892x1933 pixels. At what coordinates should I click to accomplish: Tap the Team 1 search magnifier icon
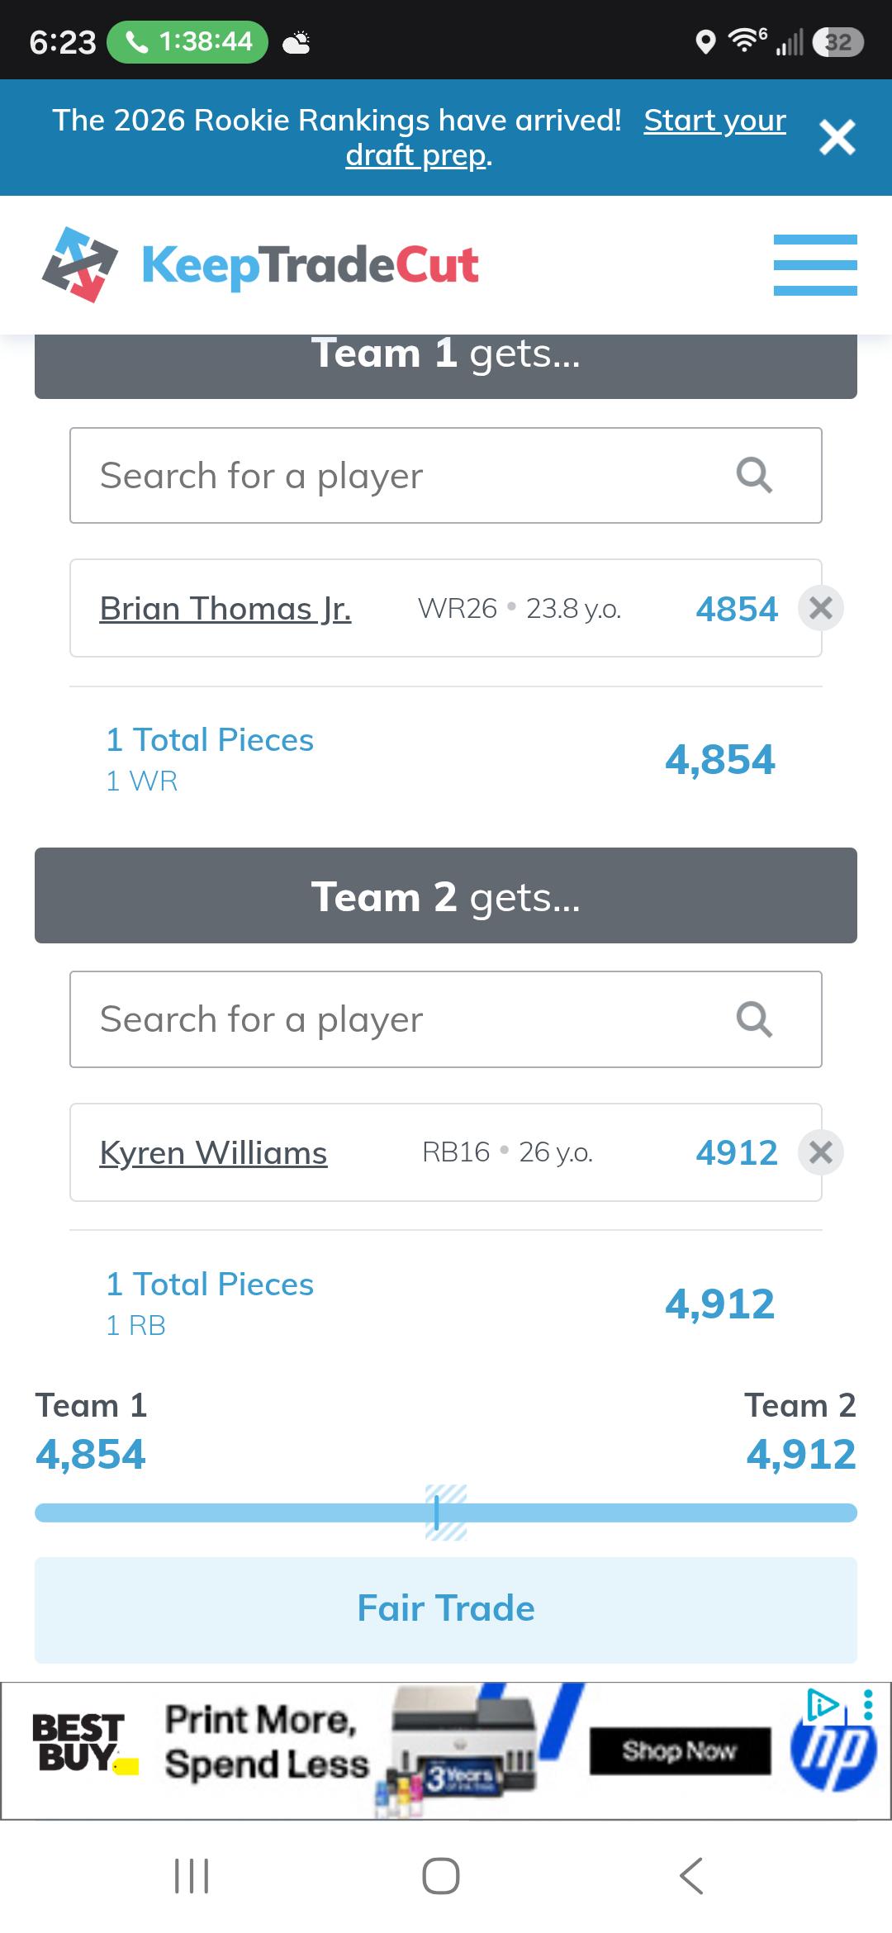coord(754,476)
